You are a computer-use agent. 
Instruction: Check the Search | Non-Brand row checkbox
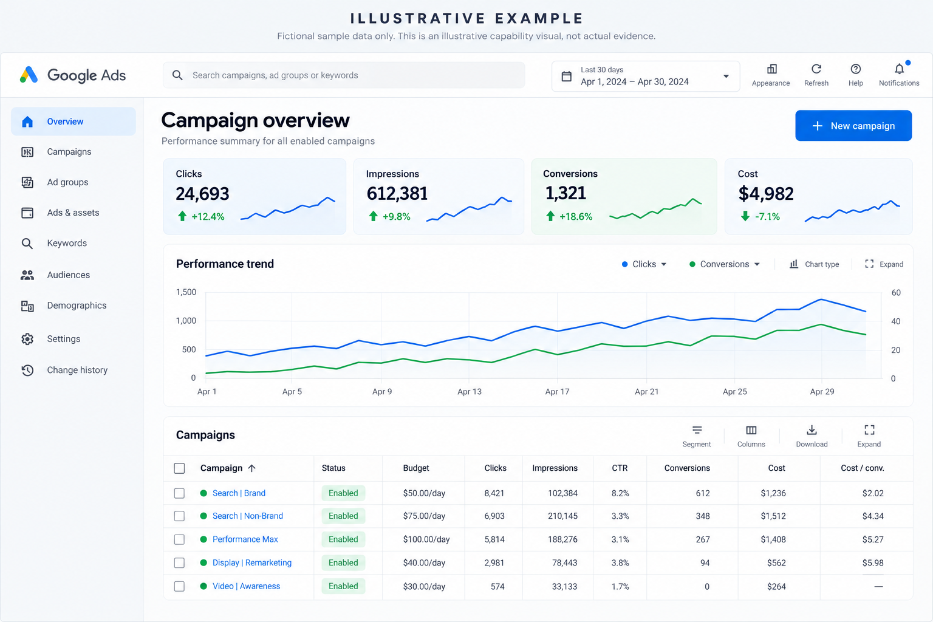click(x=179, y=516)
